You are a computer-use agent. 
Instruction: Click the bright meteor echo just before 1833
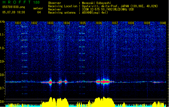(x=50, y=82)
